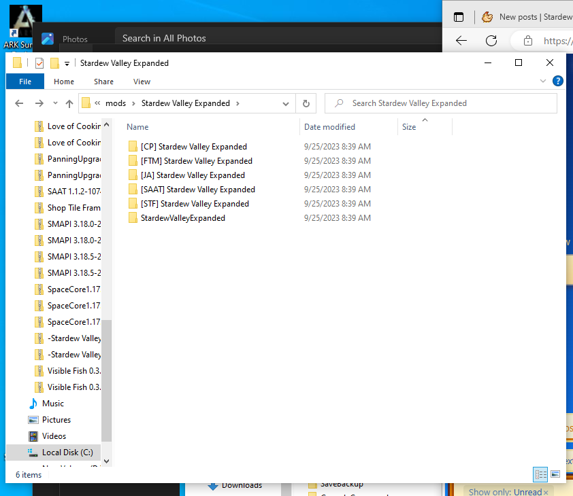
Task: Open the File ribbon tab
Action: (25, 82)
